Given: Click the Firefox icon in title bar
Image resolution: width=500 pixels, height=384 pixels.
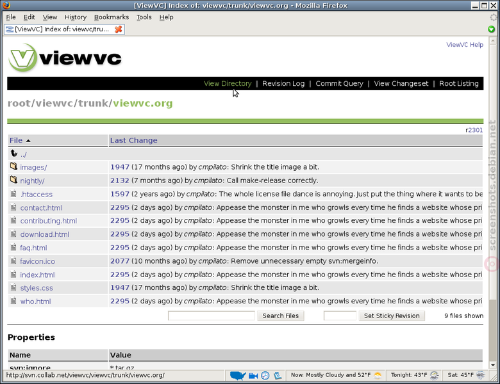Looking at the screenshot, I should (x=6, y=5).
